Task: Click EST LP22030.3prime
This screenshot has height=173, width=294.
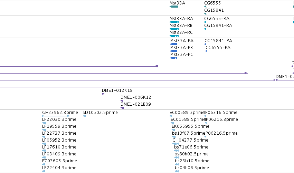Action: click(x=59, y=119)
